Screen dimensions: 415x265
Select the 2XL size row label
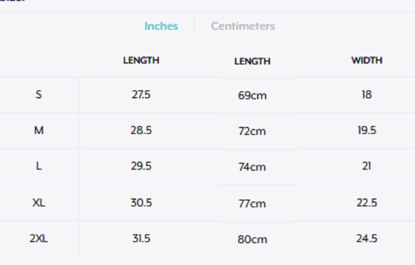[39, 238]
